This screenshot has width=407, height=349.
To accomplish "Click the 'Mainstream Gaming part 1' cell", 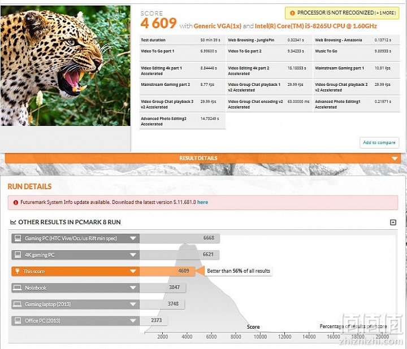I will [x=357, y=71].
